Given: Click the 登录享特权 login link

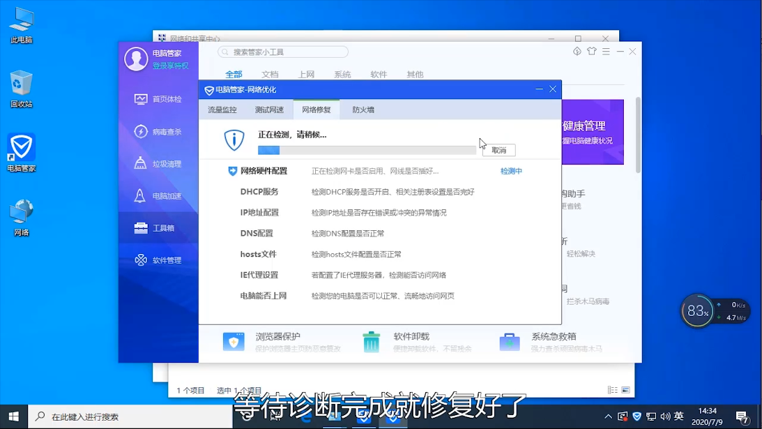Looking at the screenshot, I should coord(171,66).
